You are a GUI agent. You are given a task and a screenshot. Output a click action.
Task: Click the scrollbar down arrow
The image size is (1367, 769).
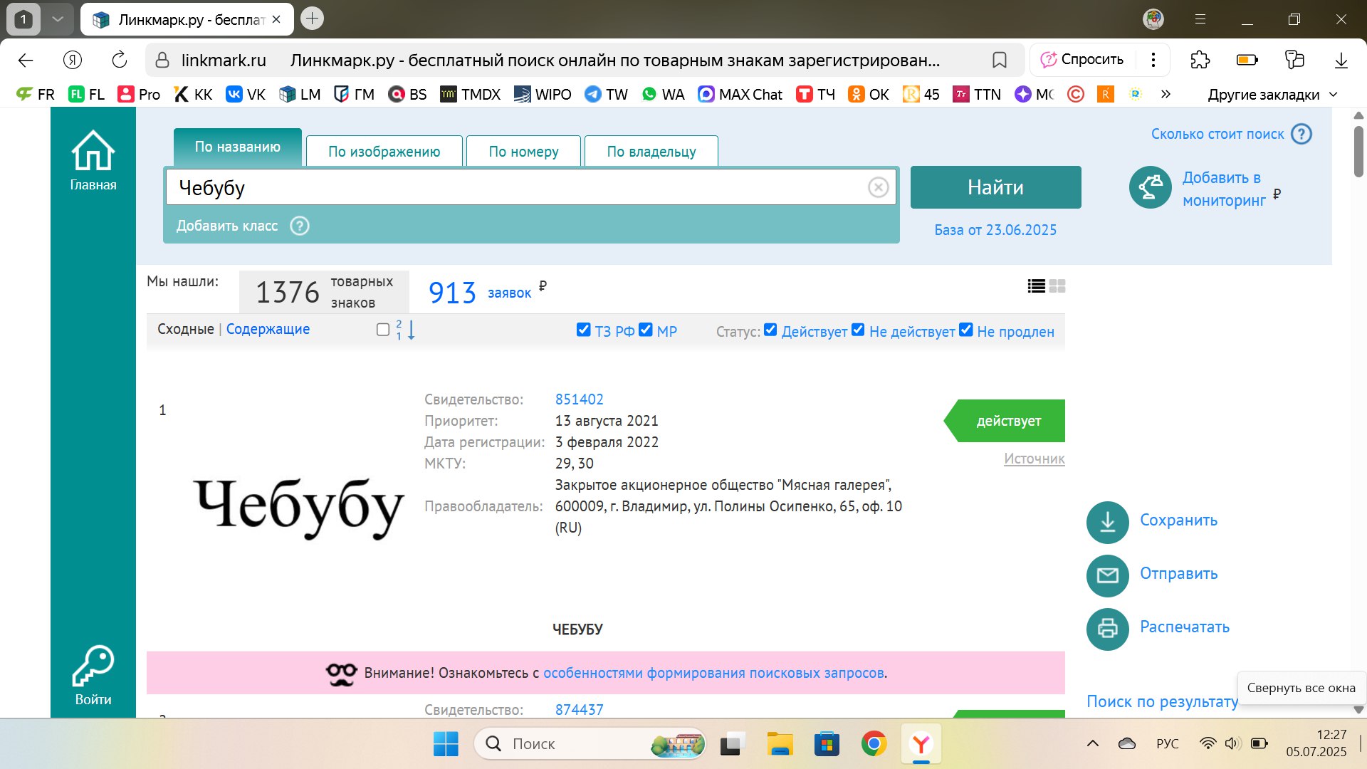[x=1358, y=709]
